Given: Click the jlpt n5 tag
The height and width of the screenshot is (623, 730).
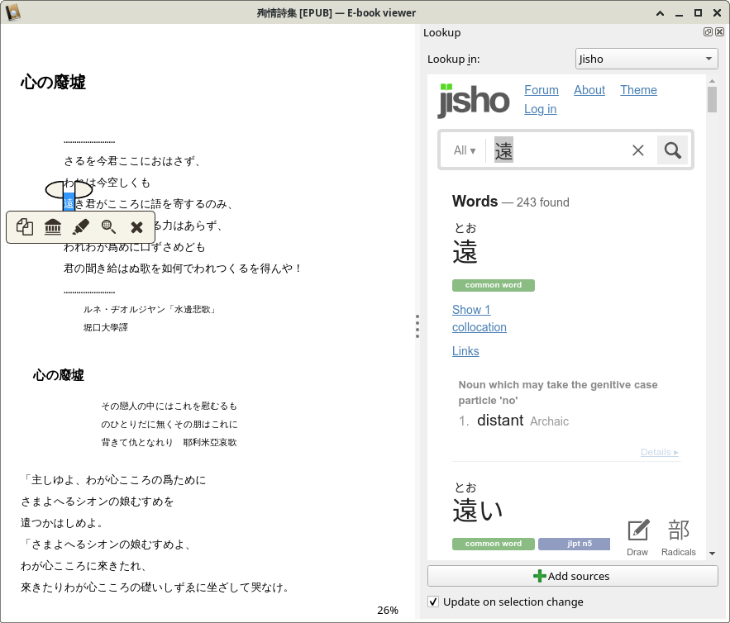Looking at the screenshot, I should 574,544.
